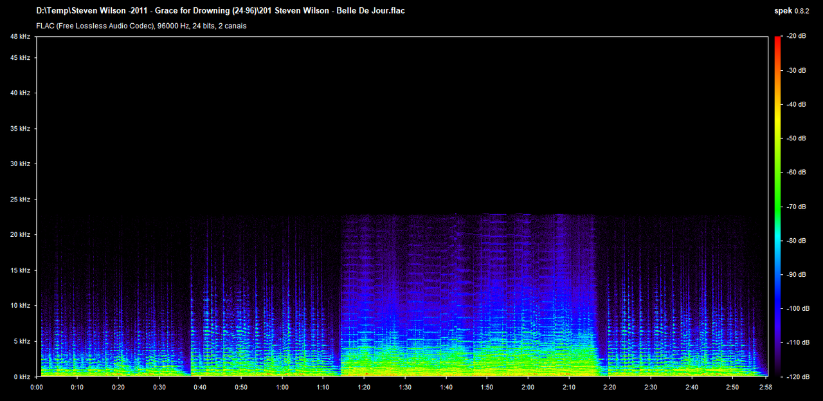Click the 2:30 time axis label

coord(651,387)
